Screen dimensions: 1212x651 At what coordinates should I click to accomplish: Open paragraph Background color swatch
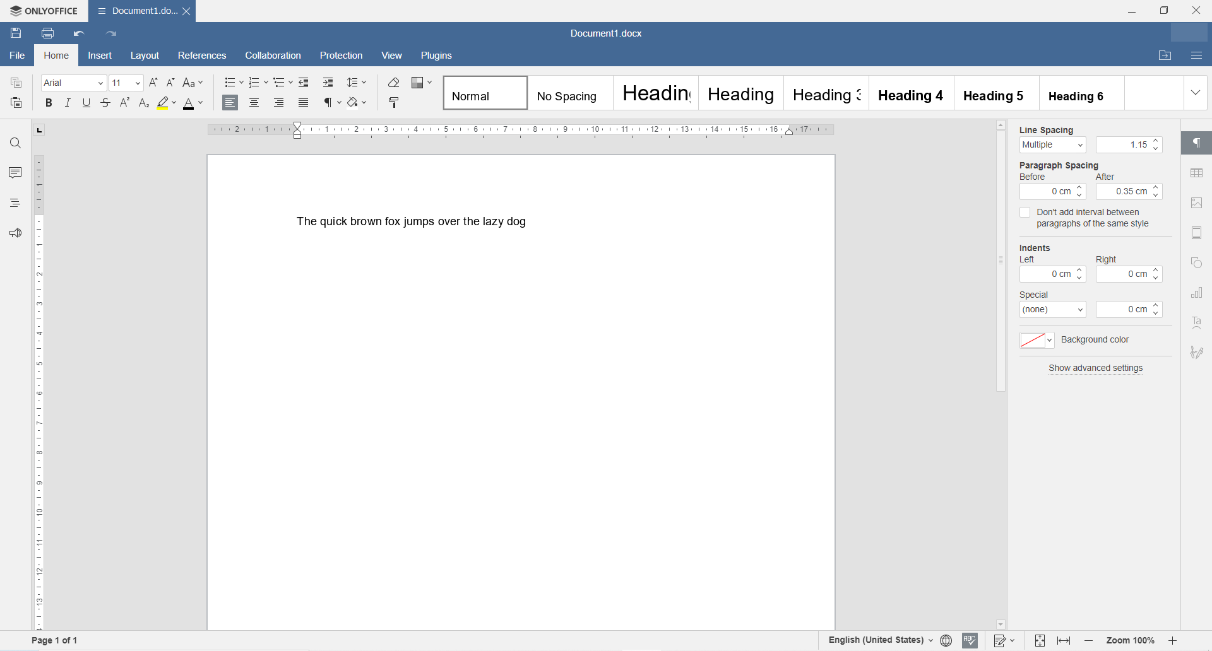[1037, 341]
